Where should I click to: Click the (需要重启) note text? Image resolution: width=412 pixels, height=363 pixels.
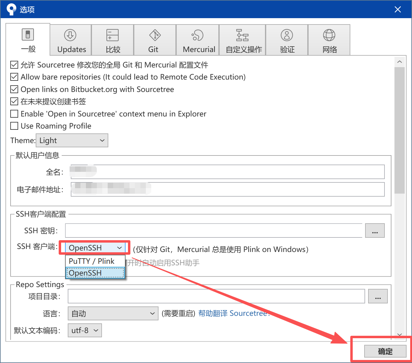178,313
